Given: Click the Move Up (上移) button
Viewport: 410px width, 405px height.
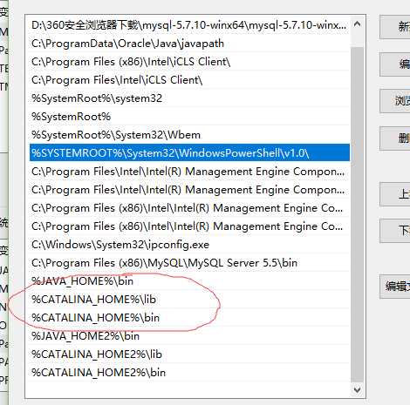Looking at the screenshot, I should tap(395, 194).
